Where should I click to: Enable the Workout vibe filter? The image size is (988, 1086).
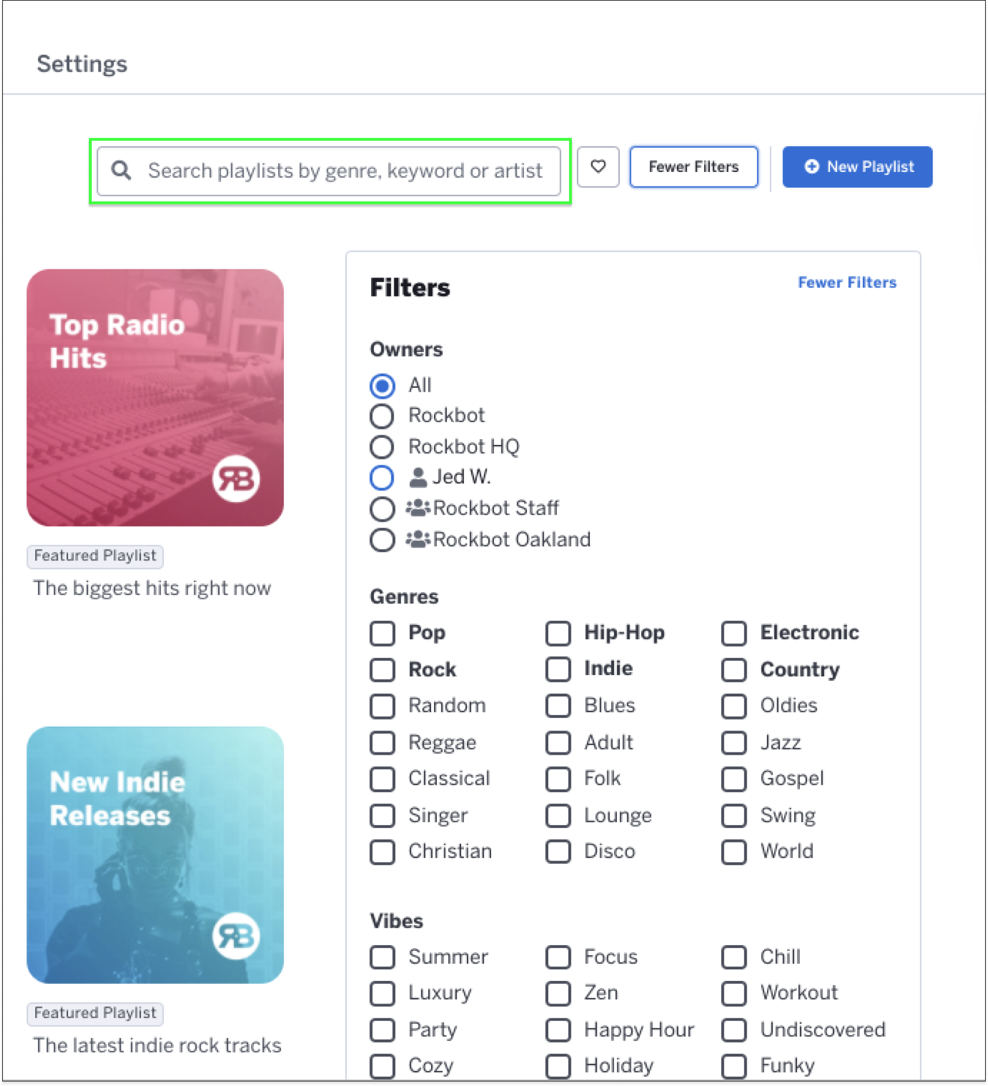[733, 994]
